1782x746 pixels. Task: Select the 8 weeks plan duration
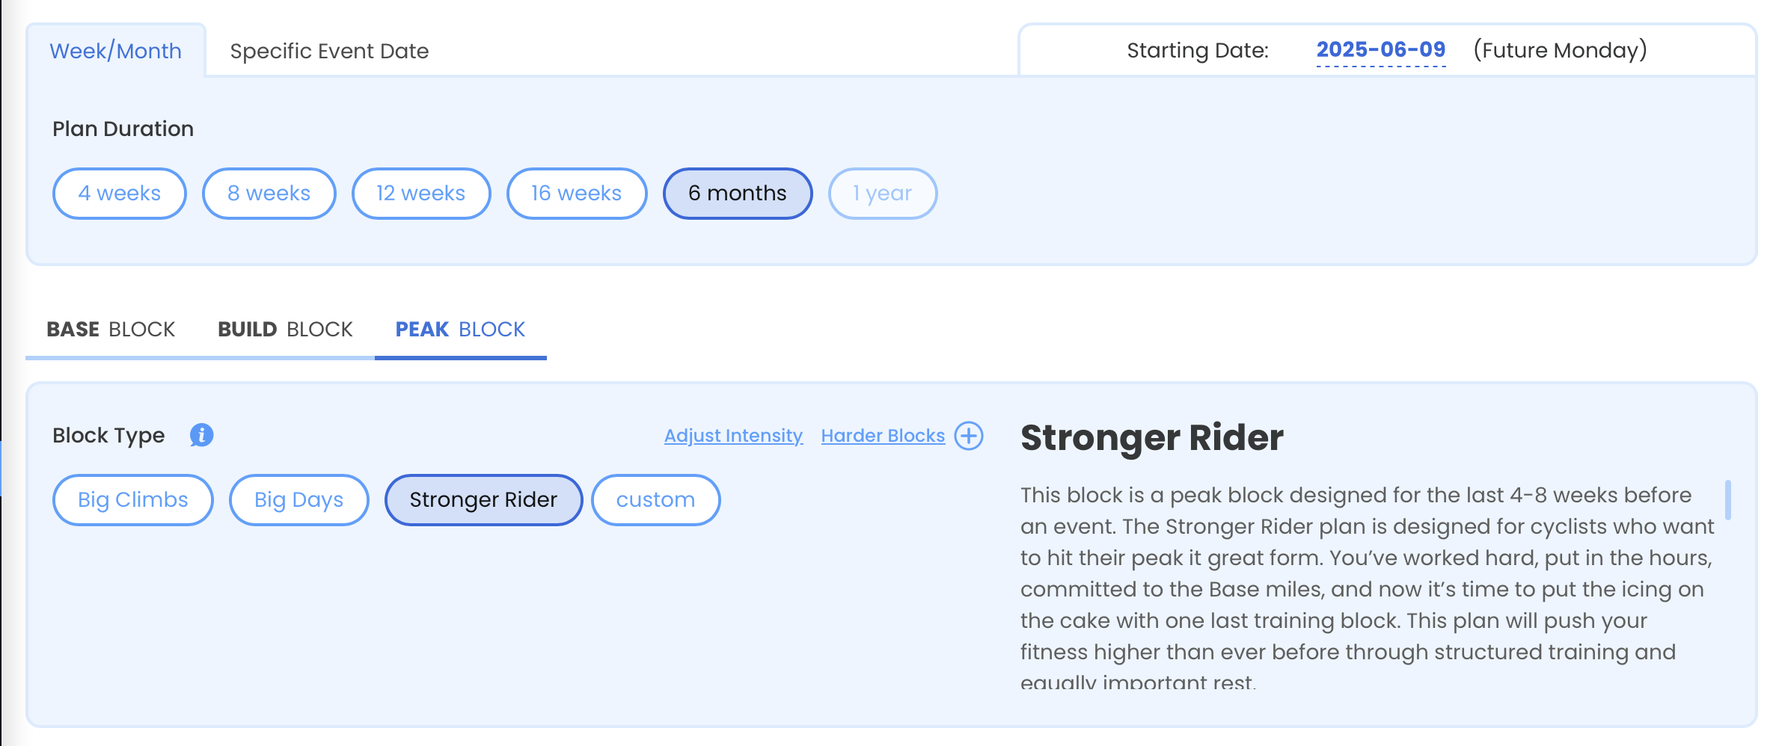click(269, 194)
